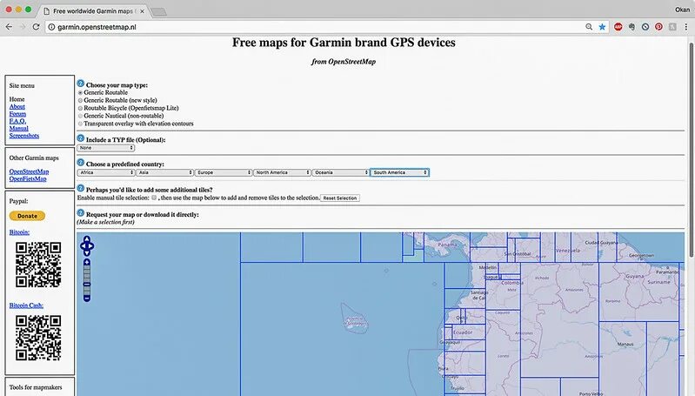Click the yellow PayPal Donate button

pyautogui.click(x=27, y=216)
